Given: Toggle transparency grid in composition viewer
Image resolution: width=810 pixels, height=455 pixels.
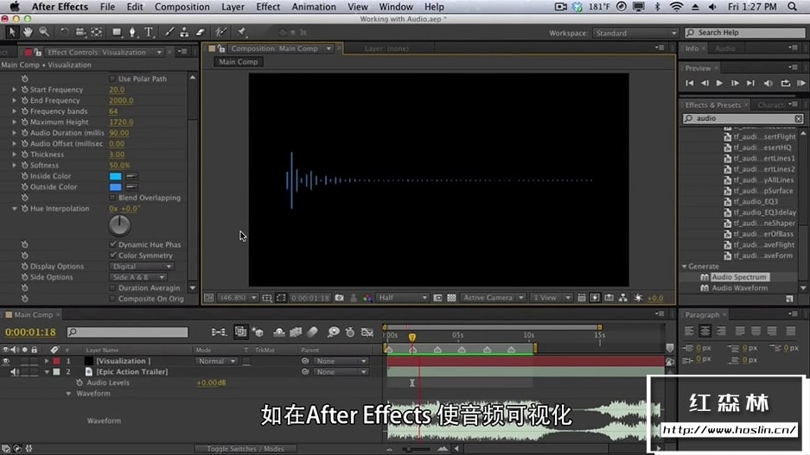Looking at the screenshot, I should click(x=451, y=298).
